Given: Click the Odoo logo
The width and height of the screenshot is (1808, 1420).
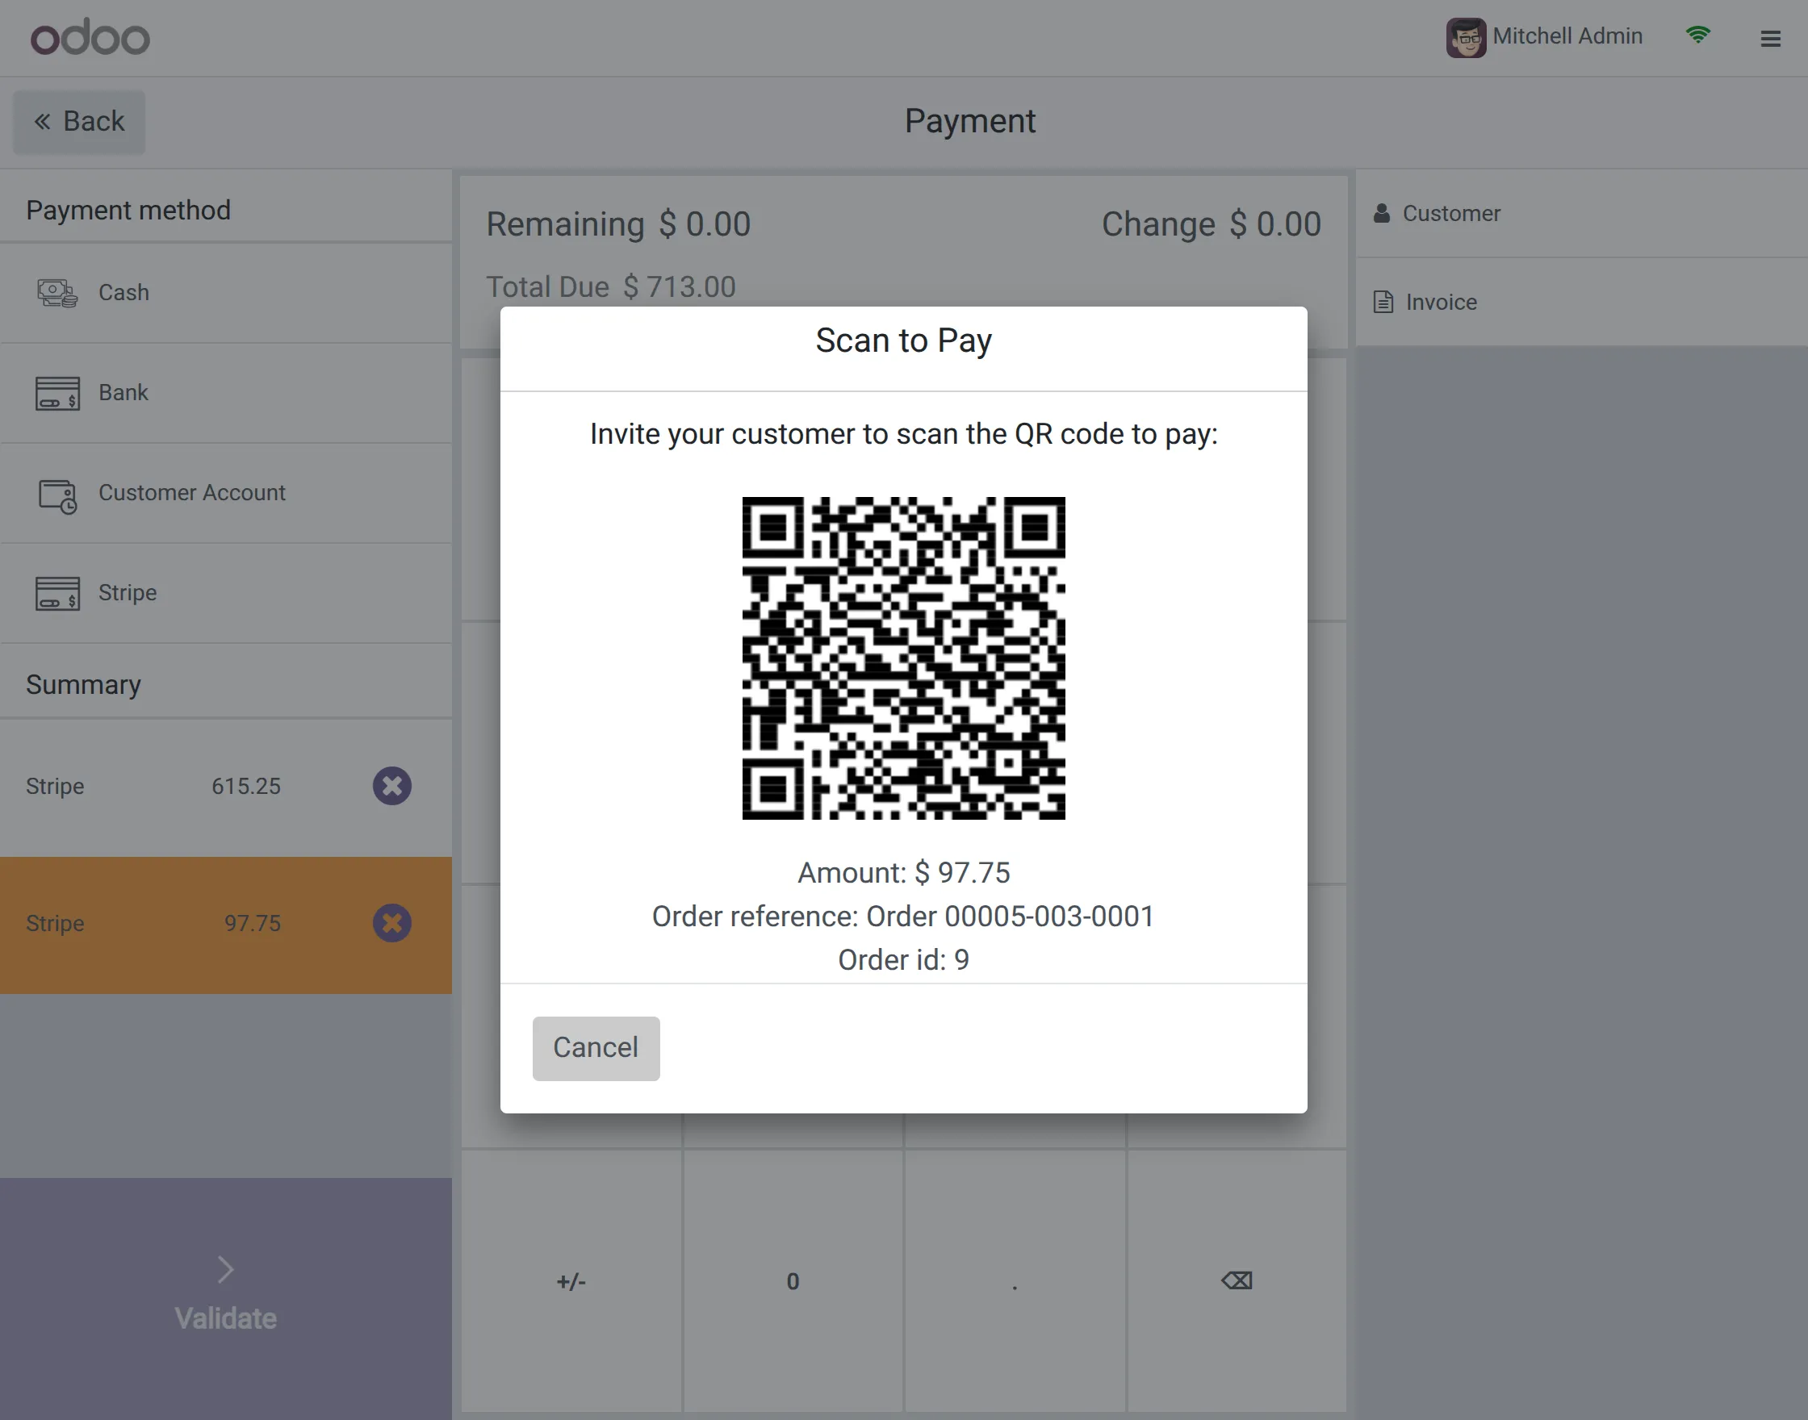Looking at the screenshot, I should tap(90, 35).
